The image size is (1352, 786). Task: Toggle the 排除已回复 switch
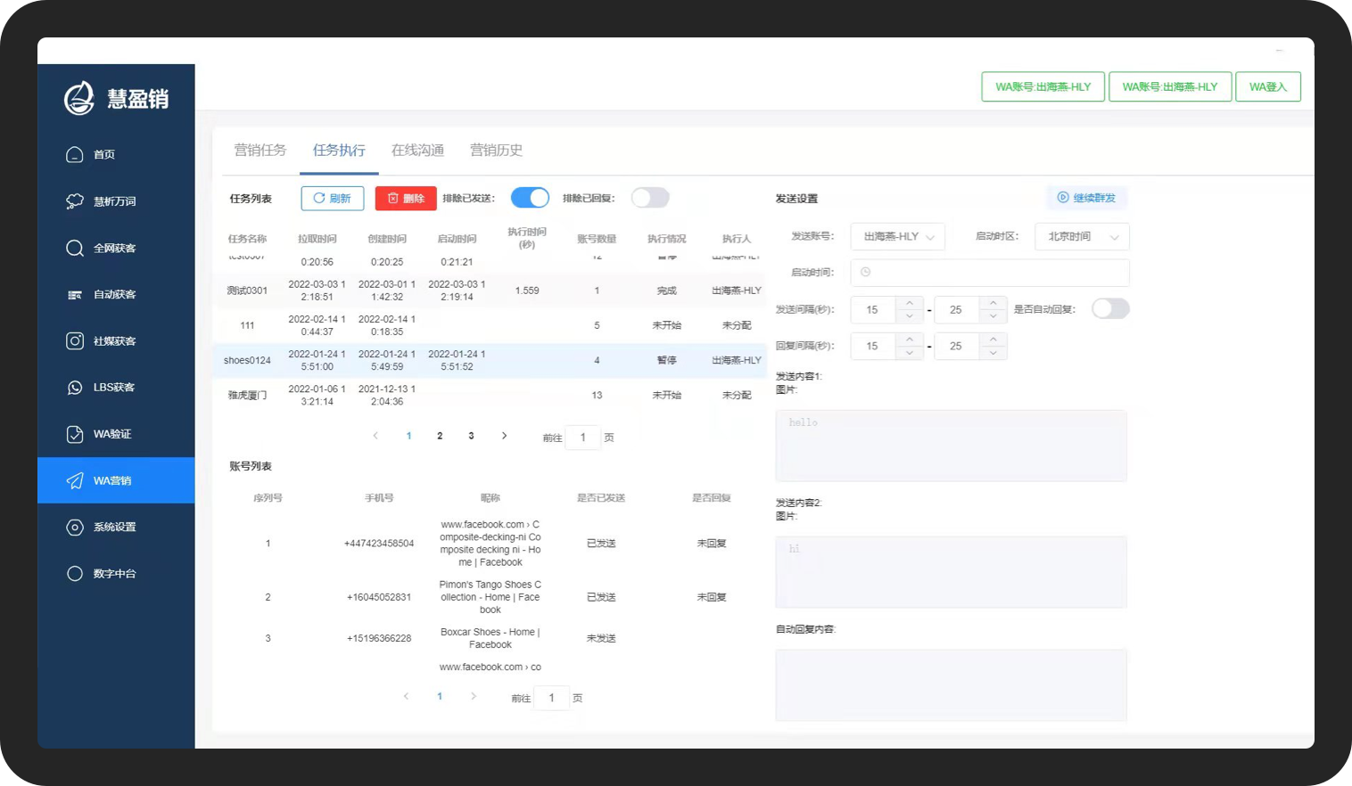650,198
